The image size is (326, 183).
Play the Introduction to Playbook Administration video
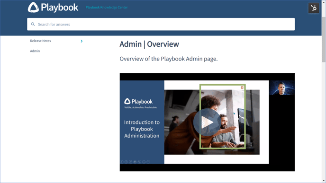[x=207, y=122]
